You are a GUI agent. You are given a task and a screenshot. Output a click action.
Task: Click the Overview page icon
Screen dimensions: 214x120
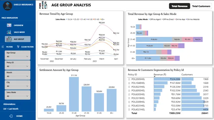9,25
